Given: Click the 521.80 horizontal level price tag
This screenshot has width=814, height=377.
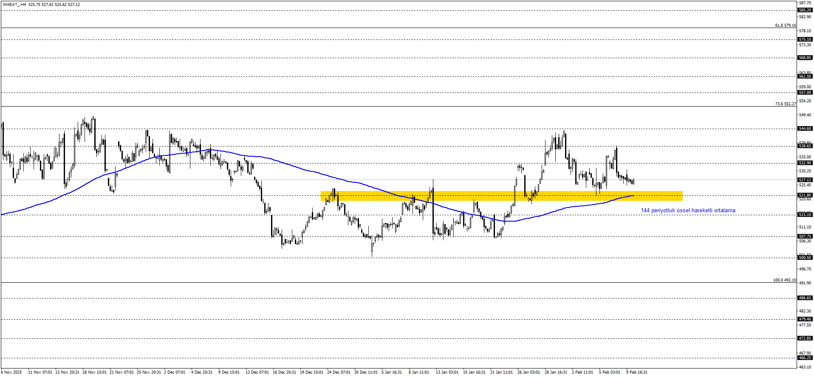Looking at the screenshot, I should (805, 195).
